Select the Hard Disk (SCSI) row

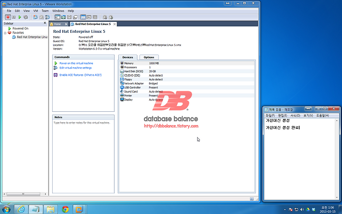187,71
